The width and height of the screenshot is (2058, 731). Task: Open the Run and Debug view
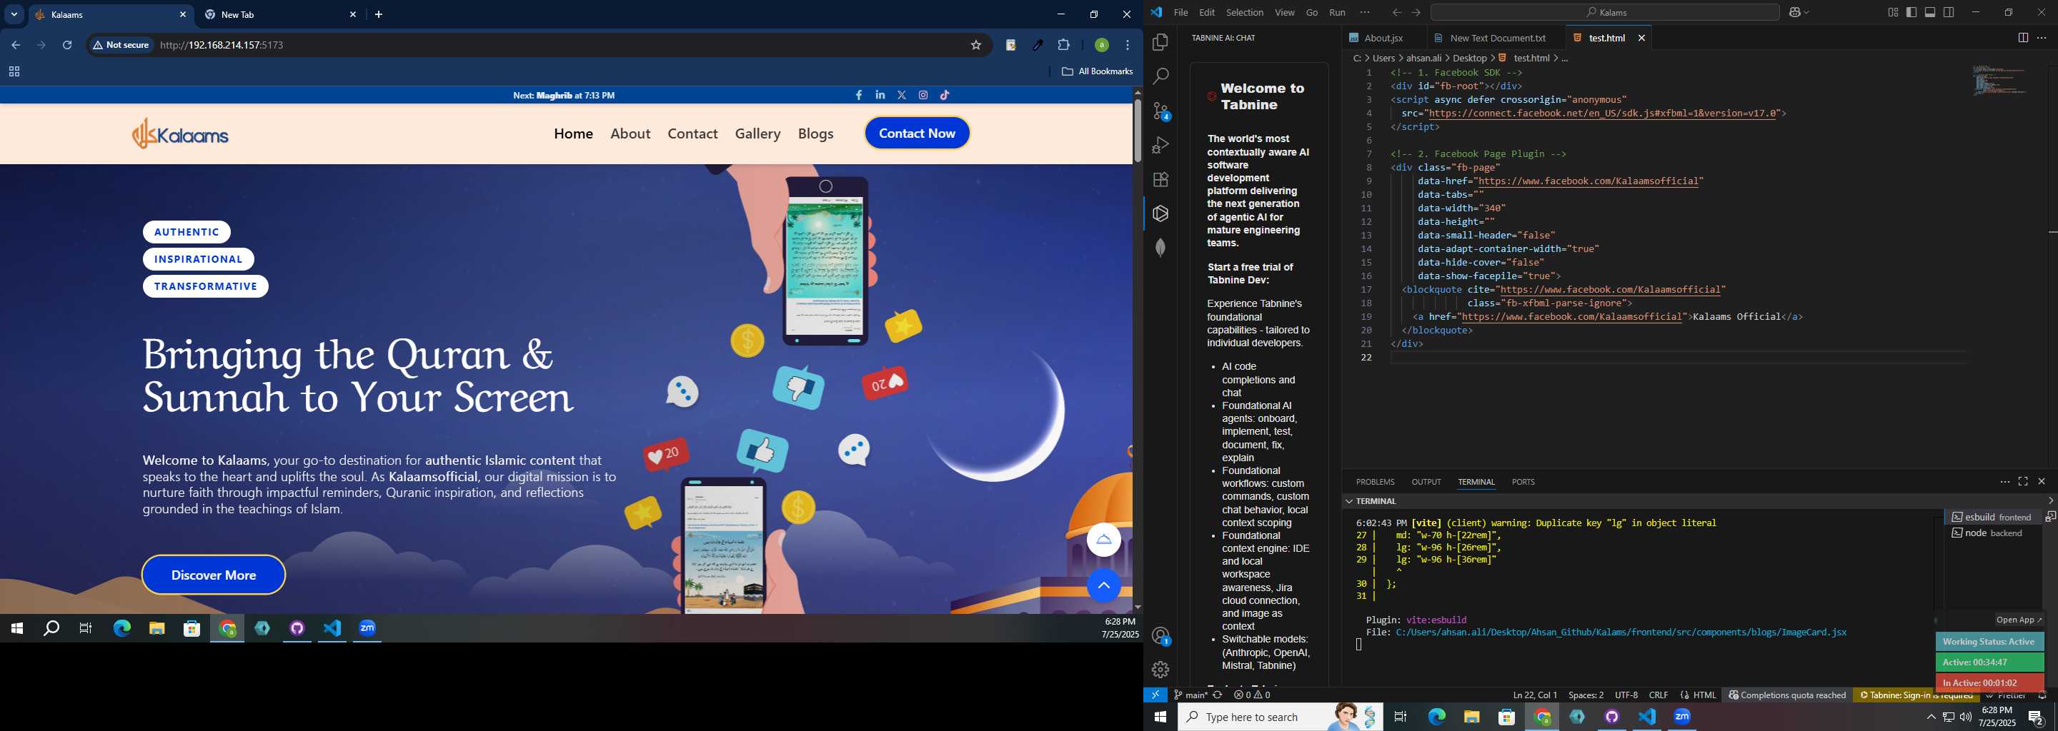pyautogui.click(x=1160, y=145)
